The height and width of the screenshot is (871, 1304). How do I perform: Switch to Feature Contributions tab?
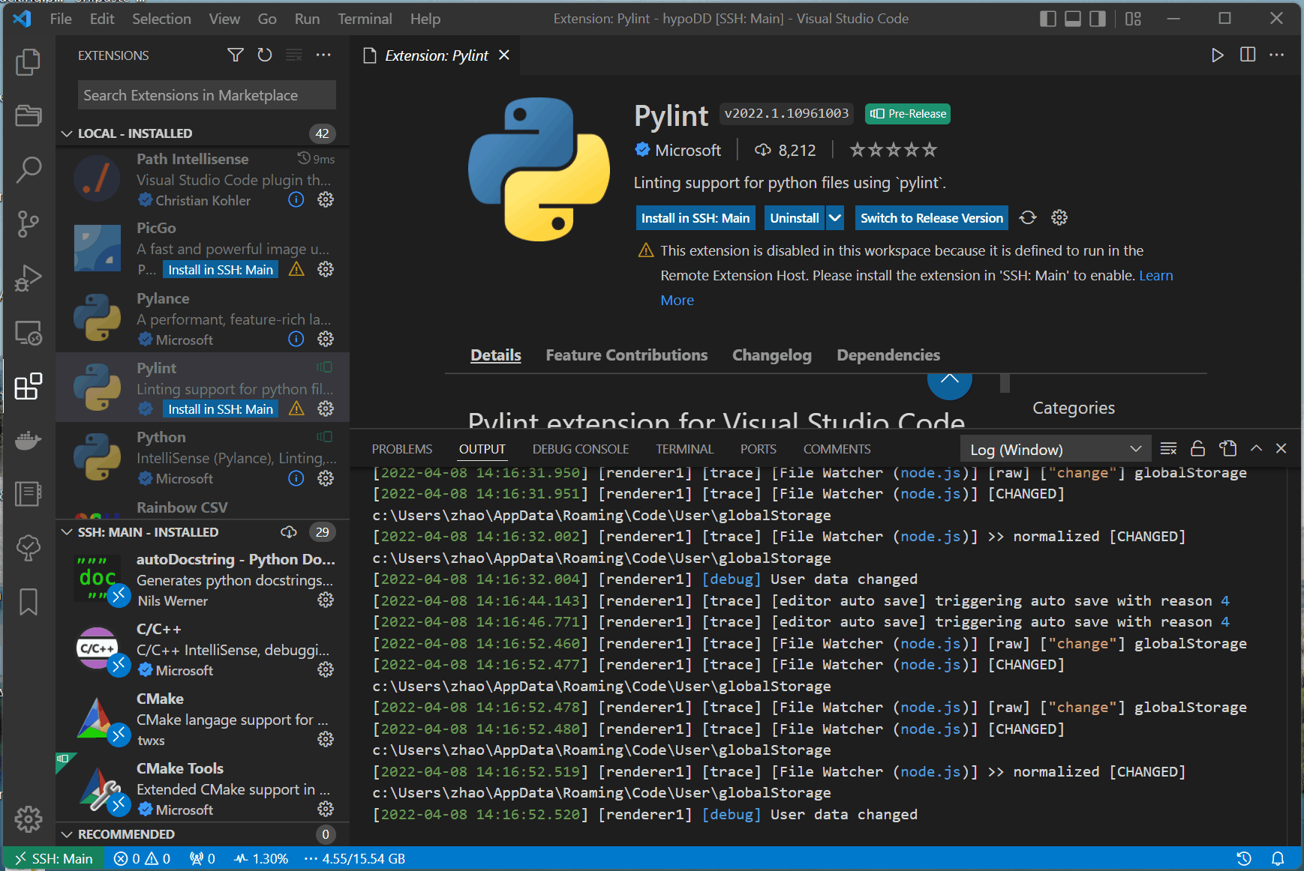626,355
